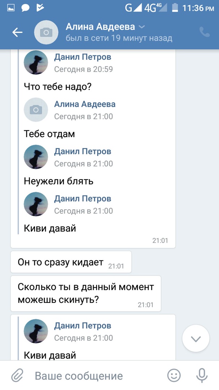This screenshot has height=390, width=219.
Task: Select the "Сколько ты в данный момент" message
Action: 86,294
